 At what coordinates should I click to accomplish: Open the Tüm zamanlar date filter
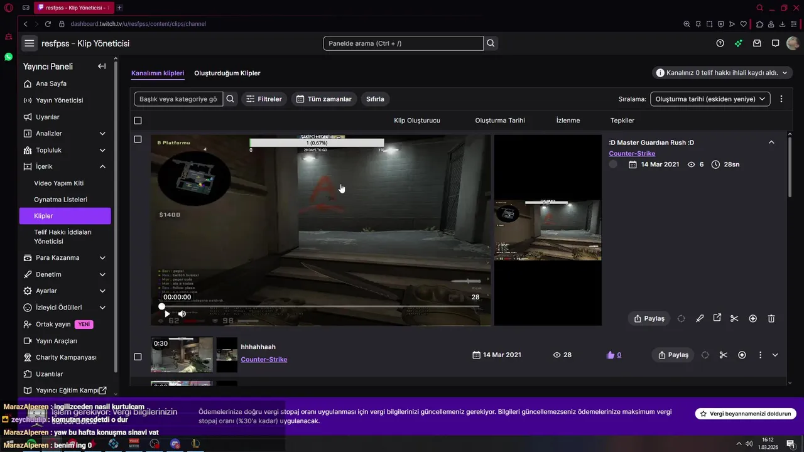pyautogui.click(x=324, y=99)
